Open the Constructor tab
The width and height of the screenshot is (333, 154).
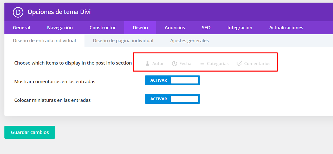103,28
